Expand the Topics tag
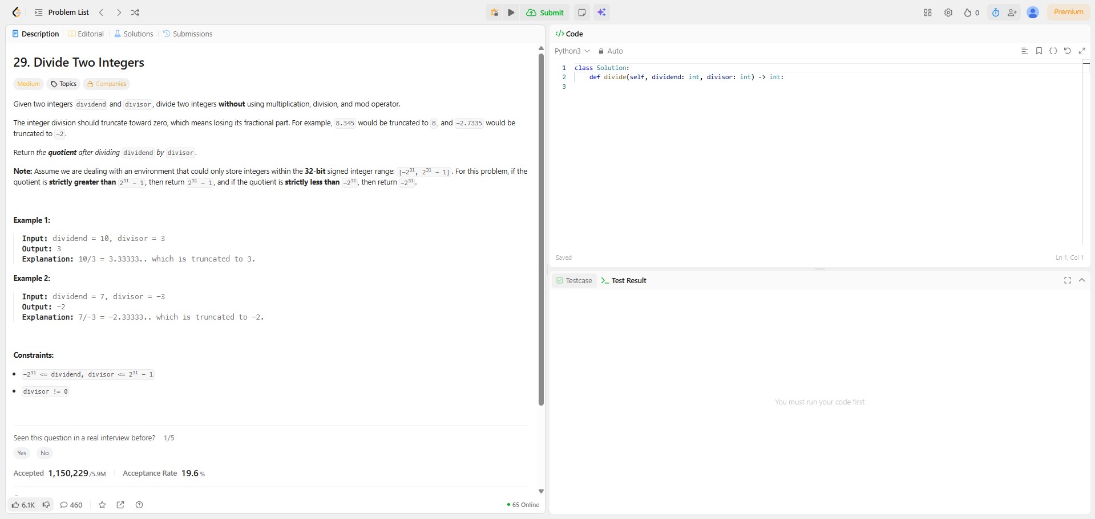 pos(64,84)
